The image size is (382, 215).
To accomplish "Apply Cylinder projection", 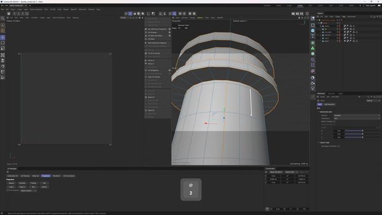I will [22, 183].
